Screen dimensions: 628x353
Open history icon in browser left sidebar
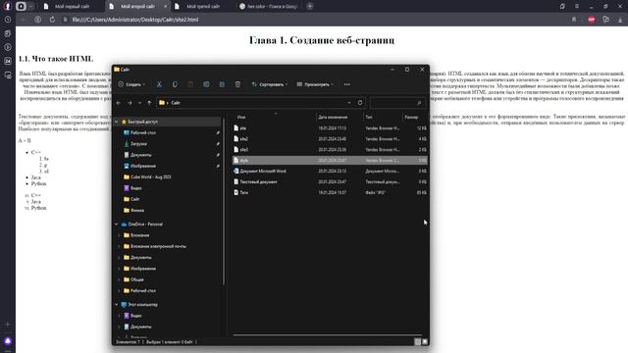8,20
